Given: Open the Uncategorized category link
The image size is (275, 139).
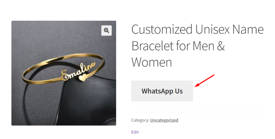Looking at the screenshot, I should tap(164, 120).
